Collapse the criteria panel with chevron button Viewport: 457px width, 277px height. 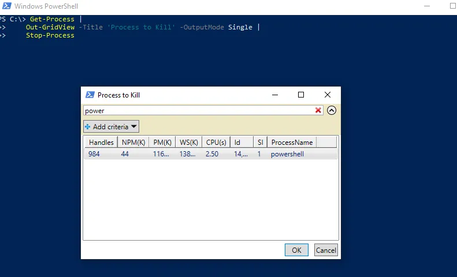tap(332, 110)
